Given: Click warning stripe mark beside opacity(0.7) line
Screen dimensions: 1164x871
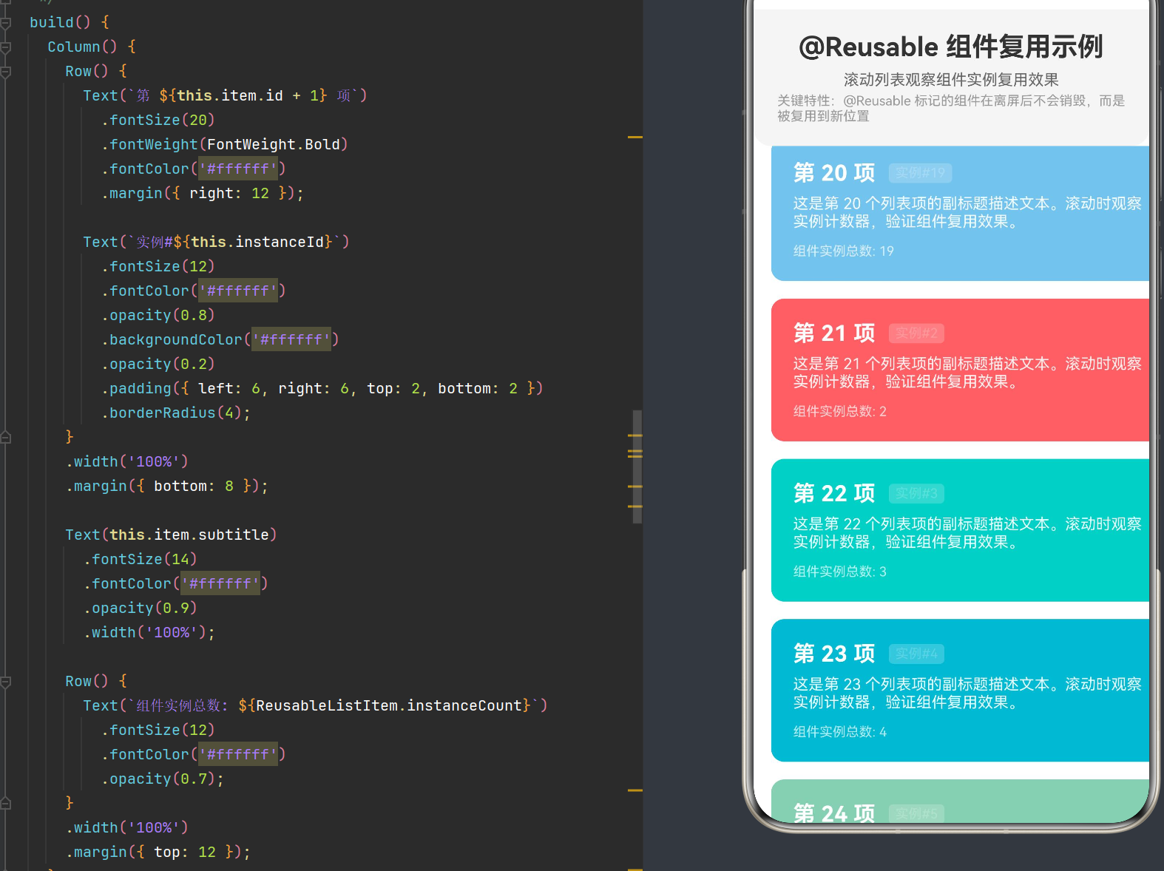Looking at the screenshot, I should pos(635,790).
